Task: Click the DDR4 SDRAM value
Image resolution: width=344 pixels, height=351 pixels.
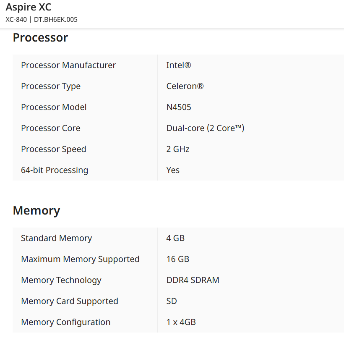Action: (193, 280)
